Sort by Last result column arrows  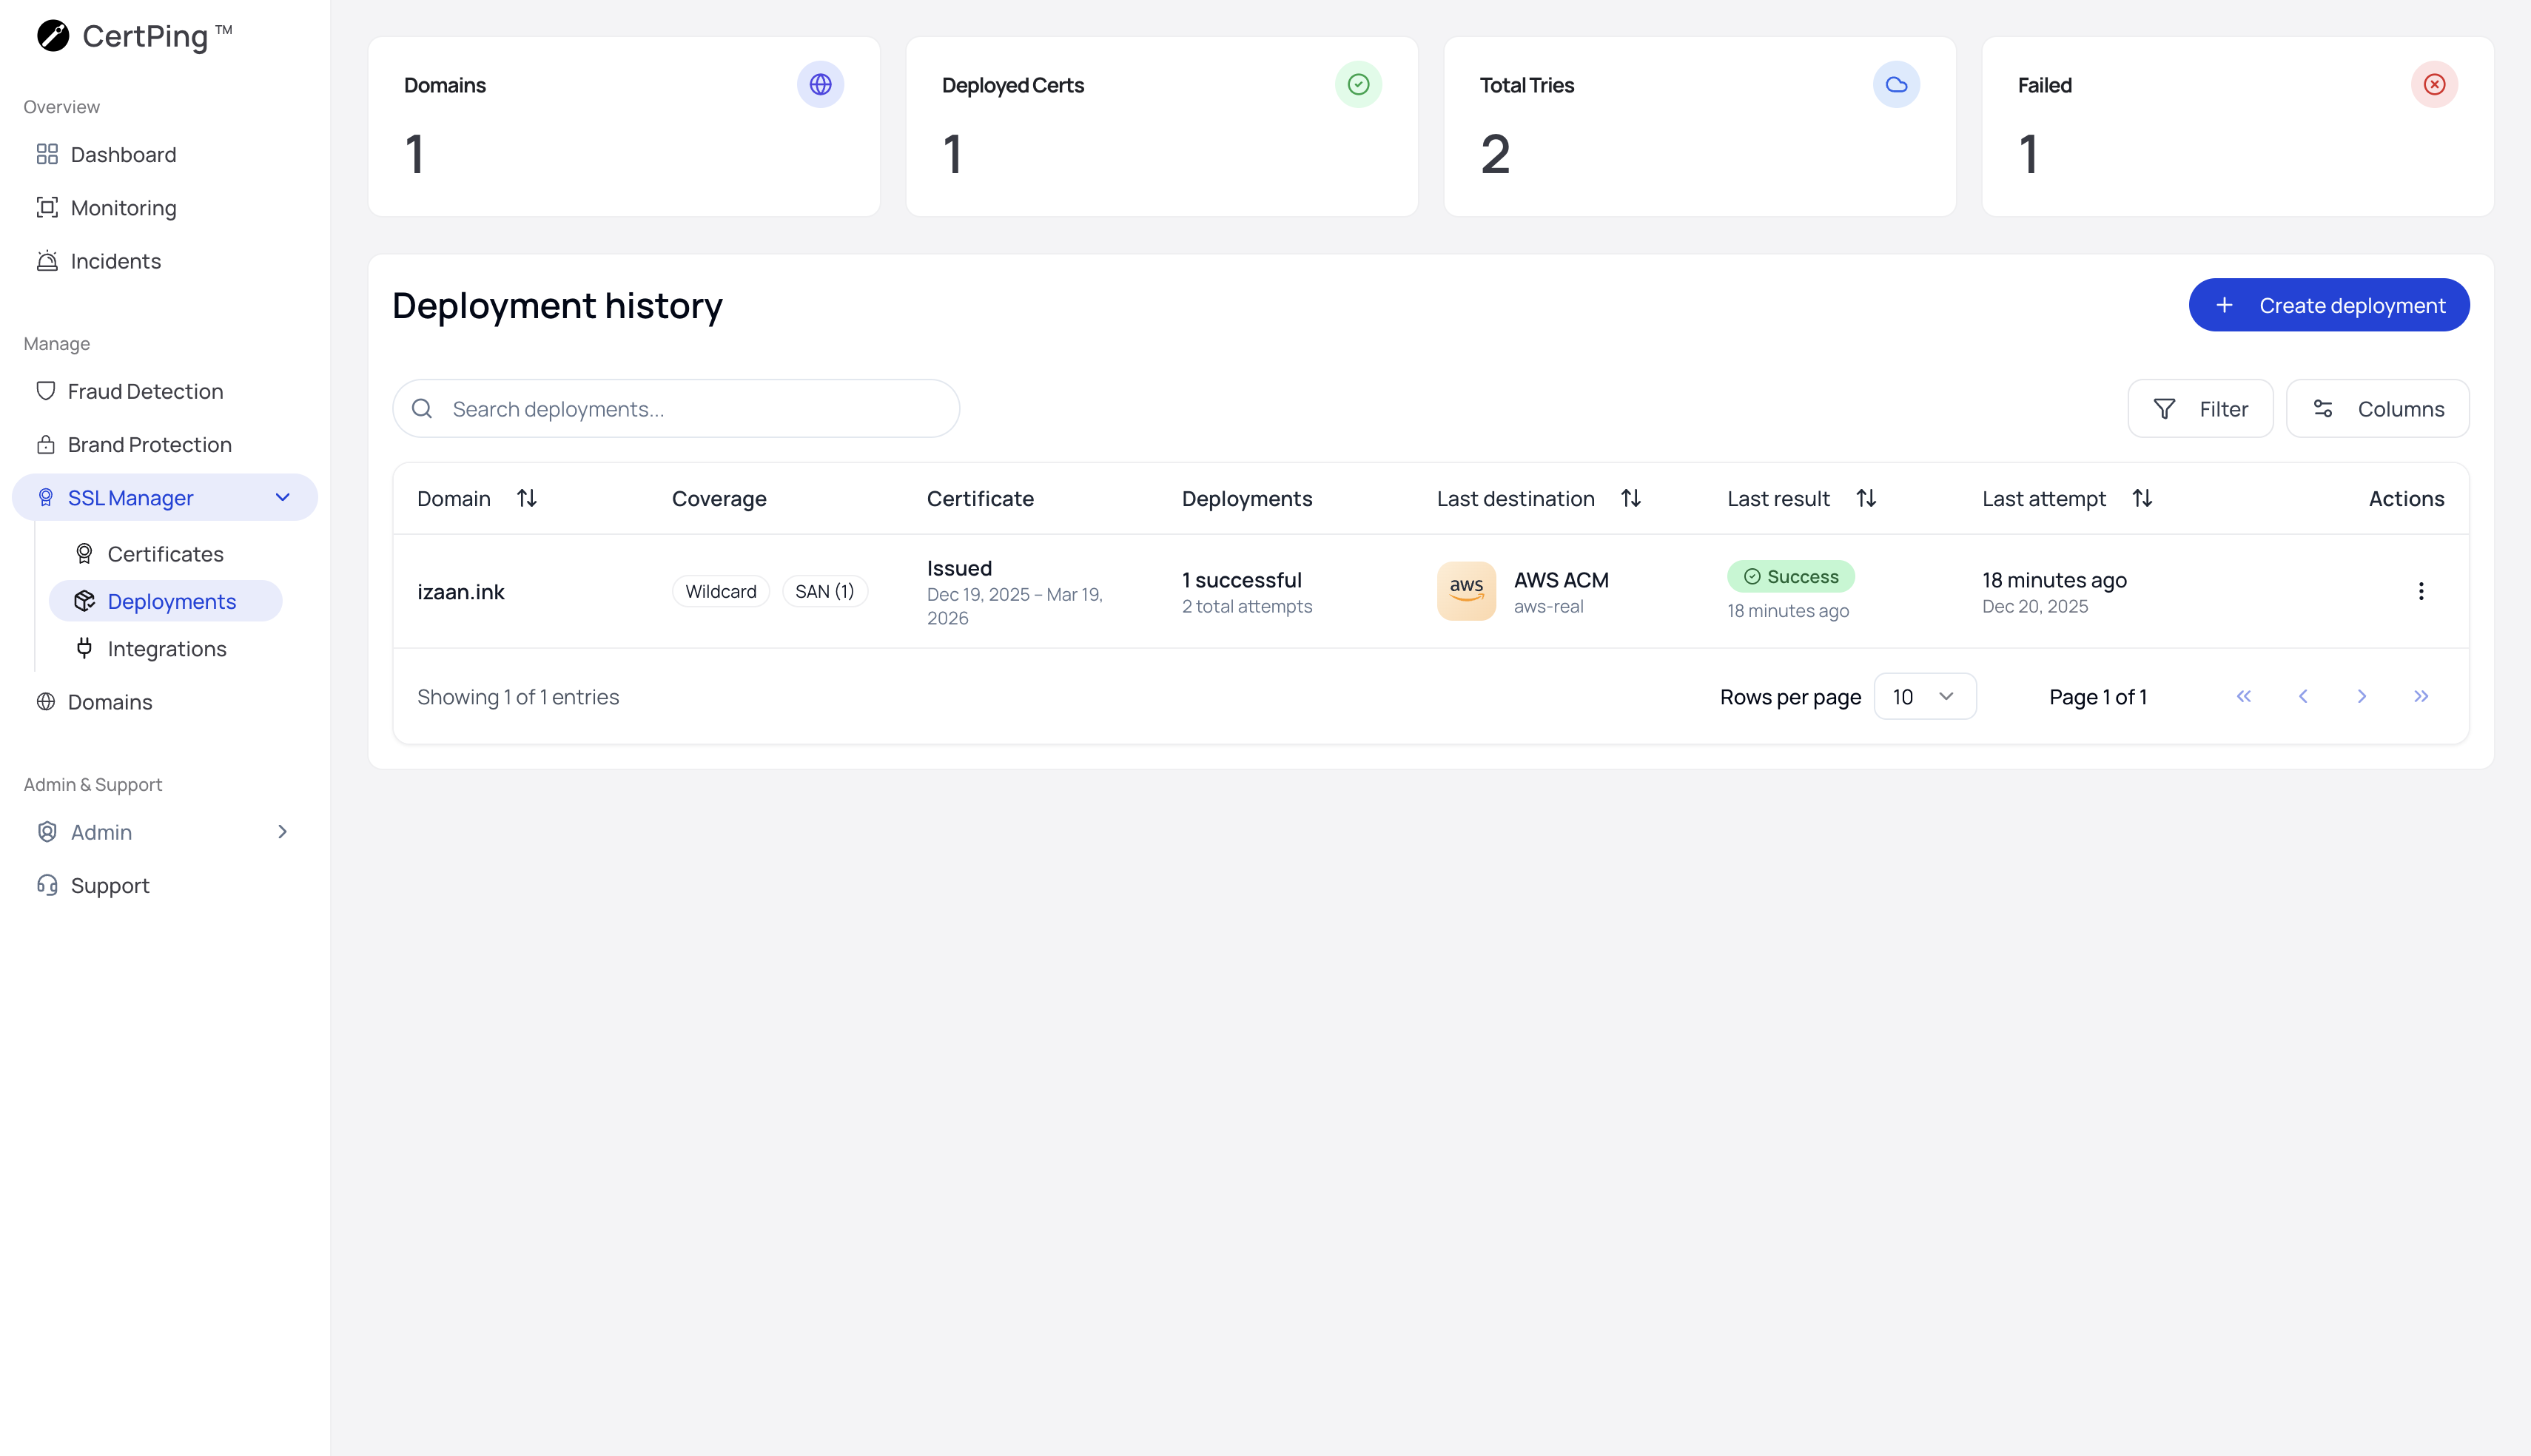[1866, 498]
